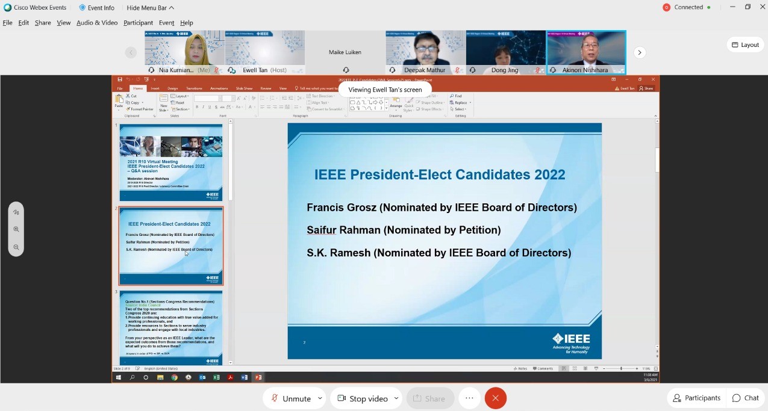Click Event Info tab

pos(96,8)
